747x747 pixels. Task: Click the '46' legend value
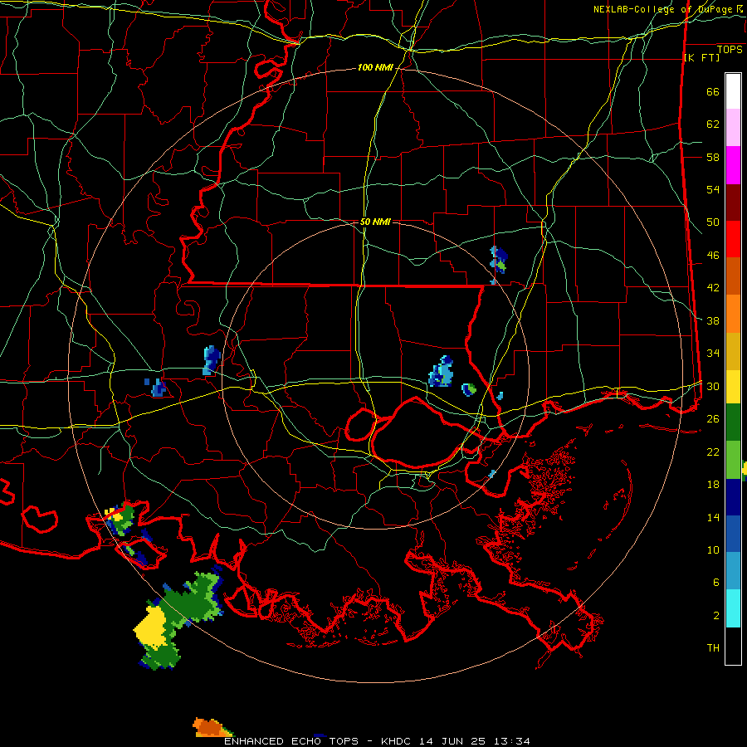click(713, 256)
